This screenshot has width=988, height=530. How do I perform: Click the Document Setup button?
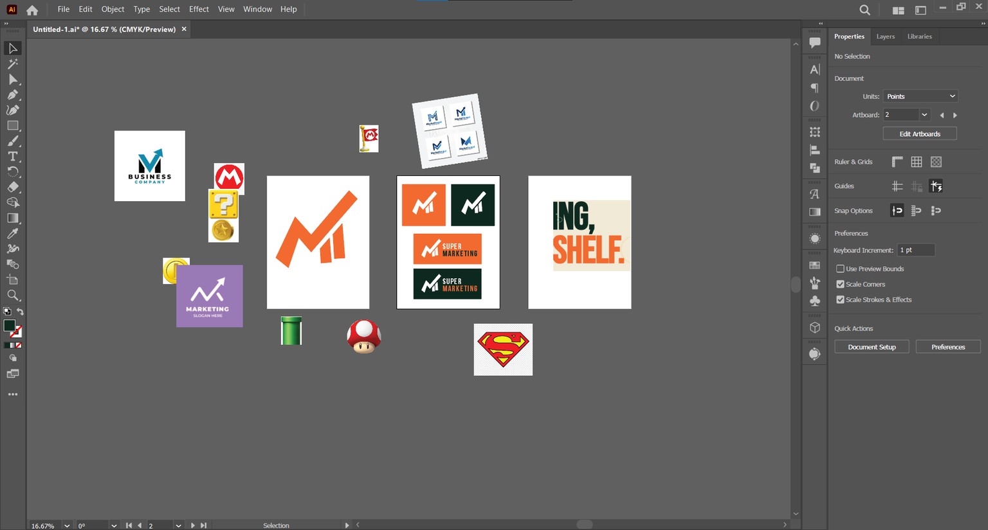coord(872,347)
